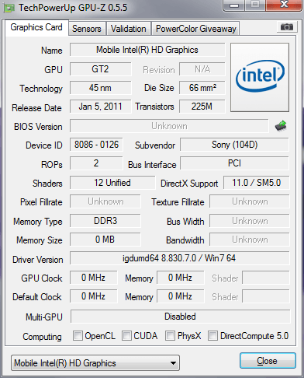Image resolution: width=304 pixels, height=378 pixels.
Task: Click the Transistors field showing 225M
Action: (x=202, y=107)
